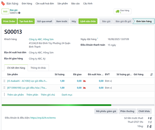Click the order date 18/08/2025 13:07:09

coord(118,39)
